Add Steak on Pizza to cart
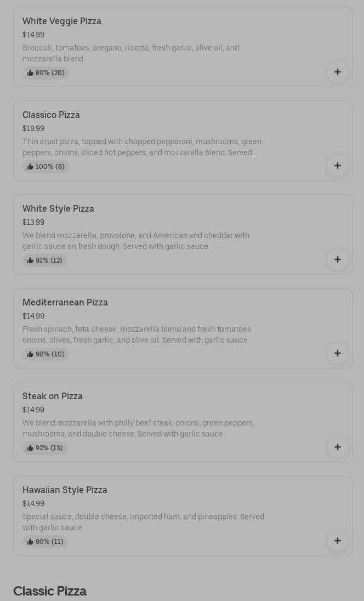Screen dimensions: 364x601 click(337, 447)
